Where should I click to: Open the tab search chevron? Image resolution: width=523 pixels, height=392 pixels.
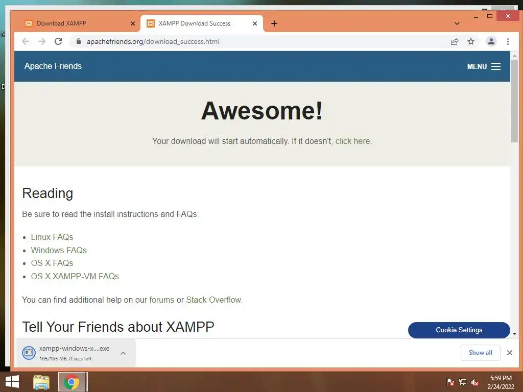tap(457, 23)
